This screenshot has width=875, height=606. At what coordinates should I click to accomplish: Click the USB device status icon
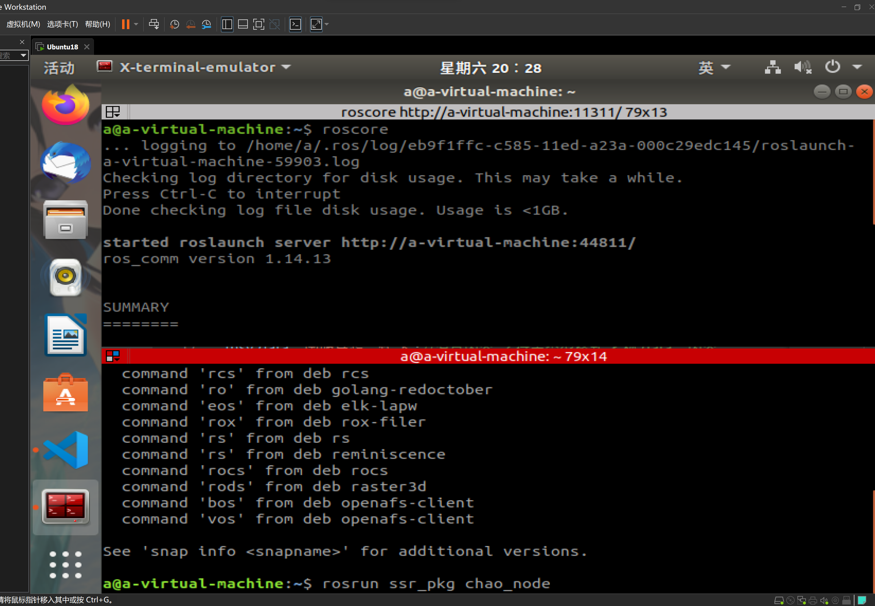tap(846, 600)
